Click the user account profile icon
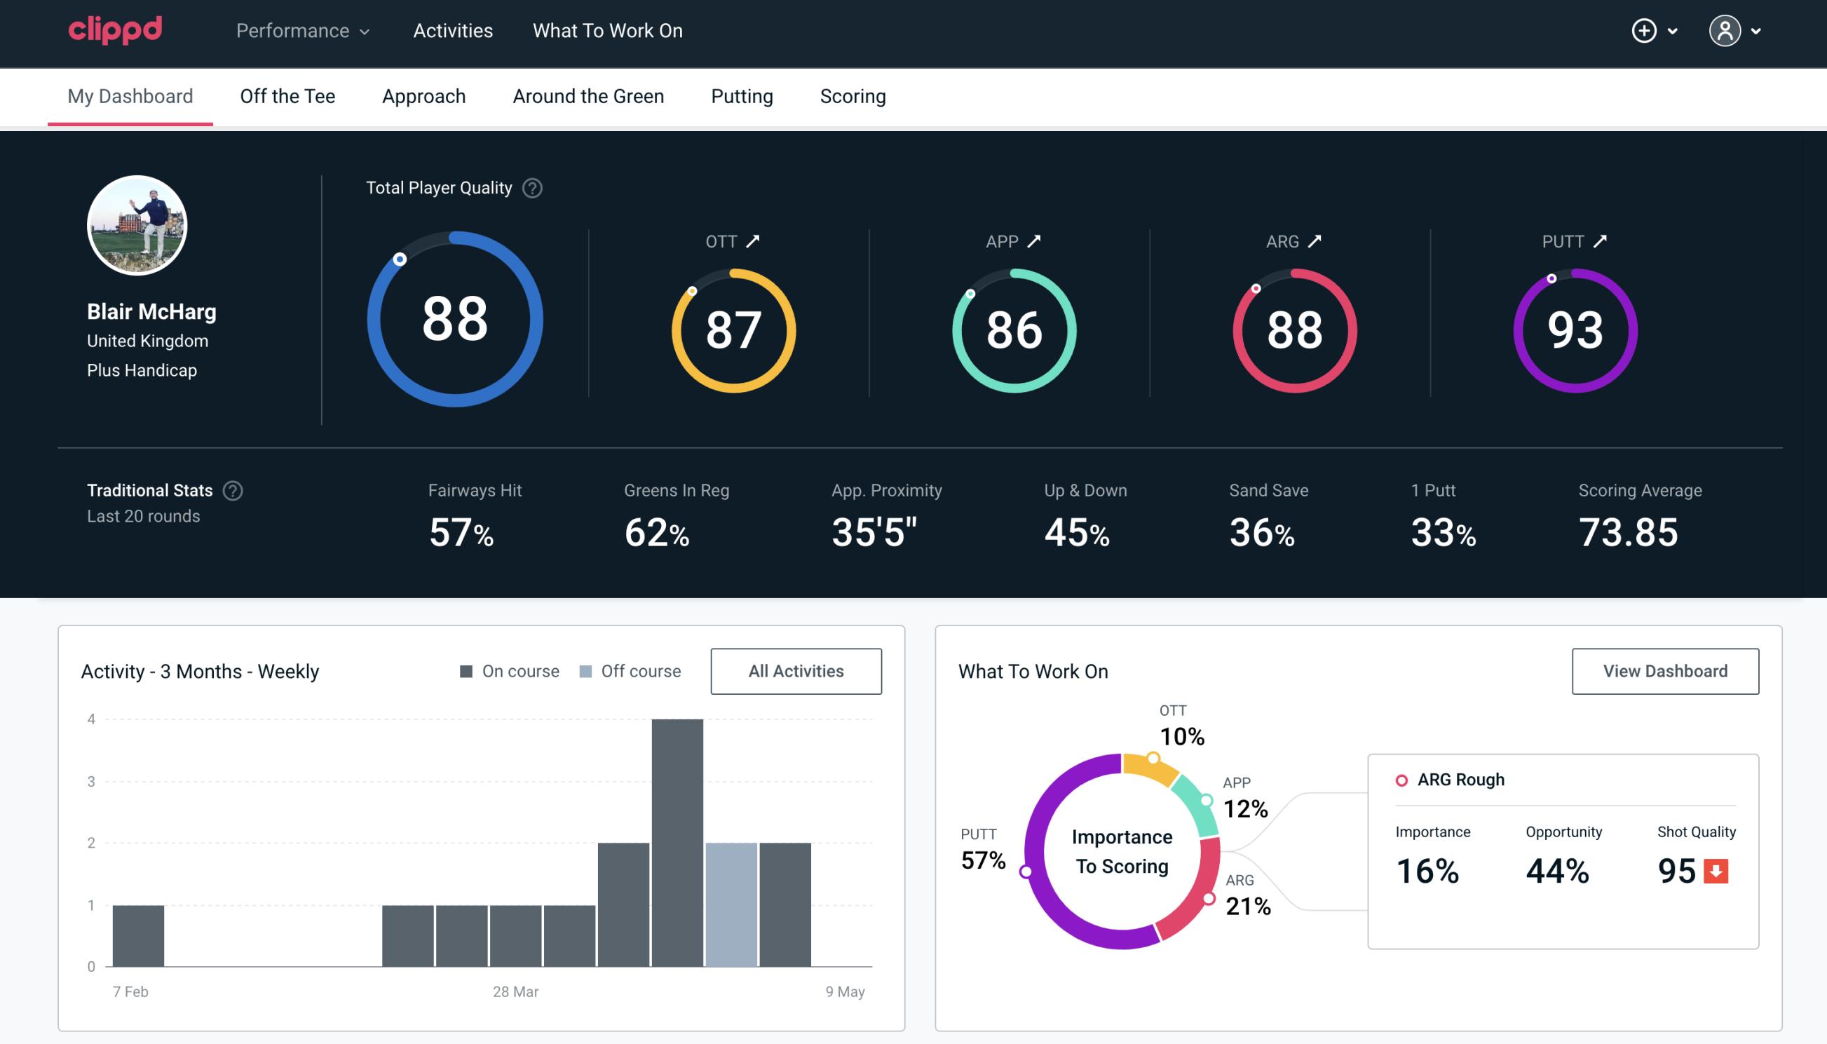Viewport: 1827px width, 1044px height. click(x=1725, y=32)
